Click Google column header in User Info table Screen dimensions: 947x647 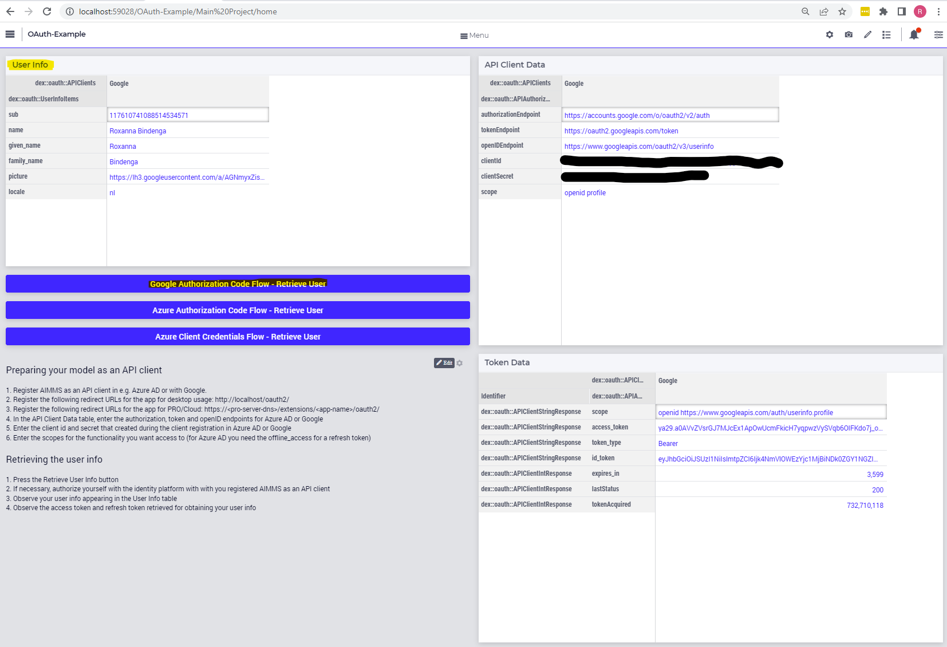pyautogui.click(x=119, y=84)
